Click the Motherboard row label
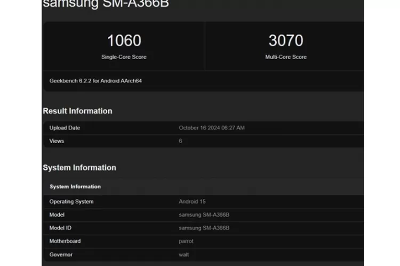This screenshot has width=400, height=266. [65, 241]
